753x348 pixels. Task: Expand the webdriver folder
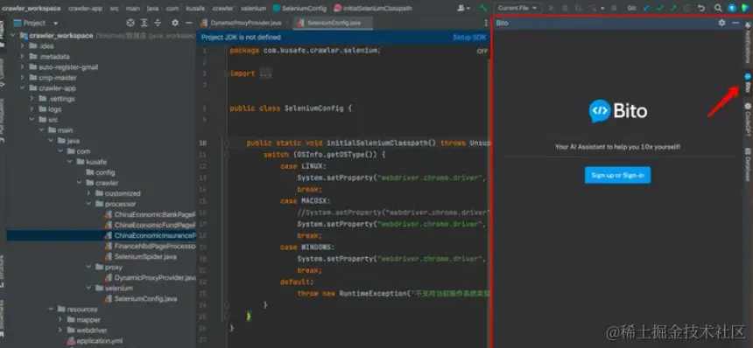(x=60, y=331)
